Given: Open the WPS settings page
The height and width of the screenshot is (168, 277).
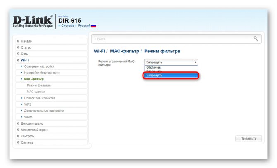Looking at the screenshot, I should point(51,104).
